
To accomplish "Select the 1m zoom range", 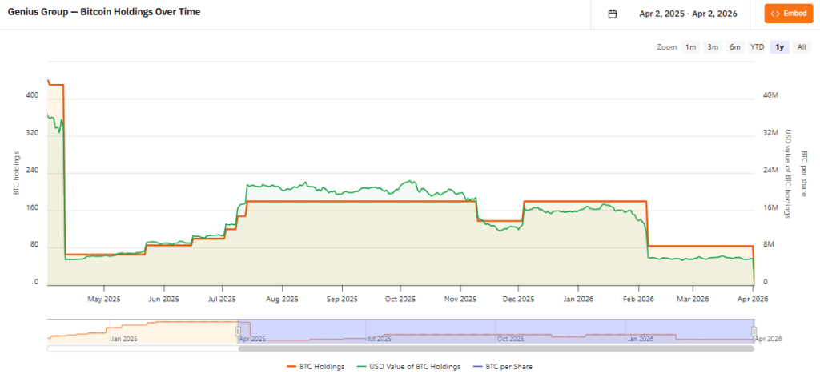I will 690,47.
